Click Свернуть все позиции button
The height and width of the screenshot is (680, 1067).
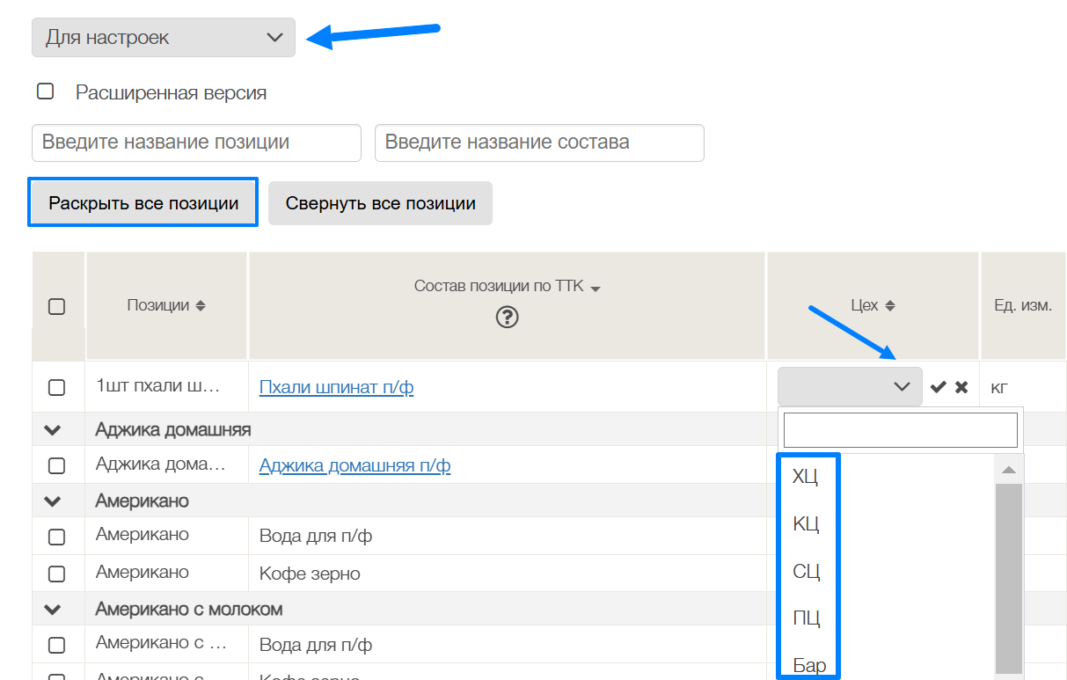(x=380, y=203)
